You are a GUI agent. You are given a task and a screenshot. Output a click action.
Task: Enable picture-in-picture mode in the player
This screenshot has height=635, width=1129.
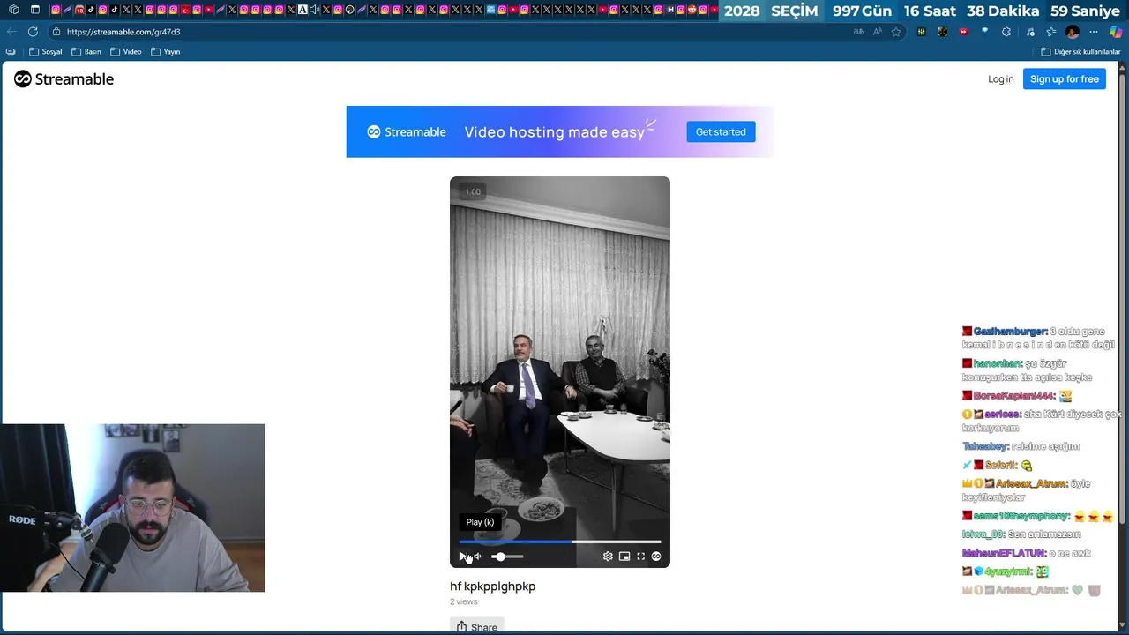click(624, 557)
